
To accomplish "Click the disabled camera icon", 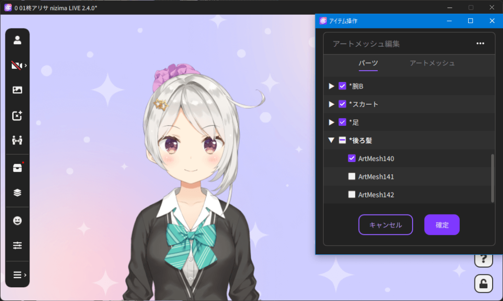I will coord(17,65).
